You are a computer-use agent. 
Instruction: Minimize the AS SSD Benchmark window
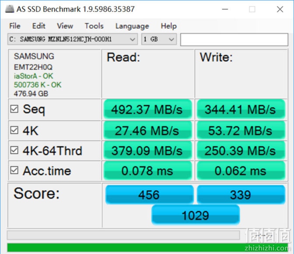coord(225,9)
